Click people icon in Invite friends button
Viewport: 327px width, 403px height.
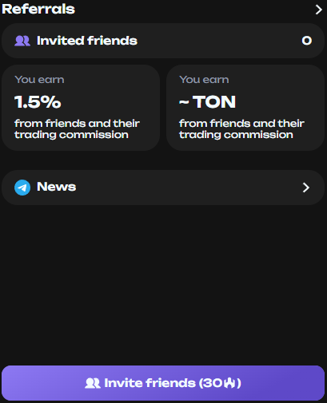(93, 383)
